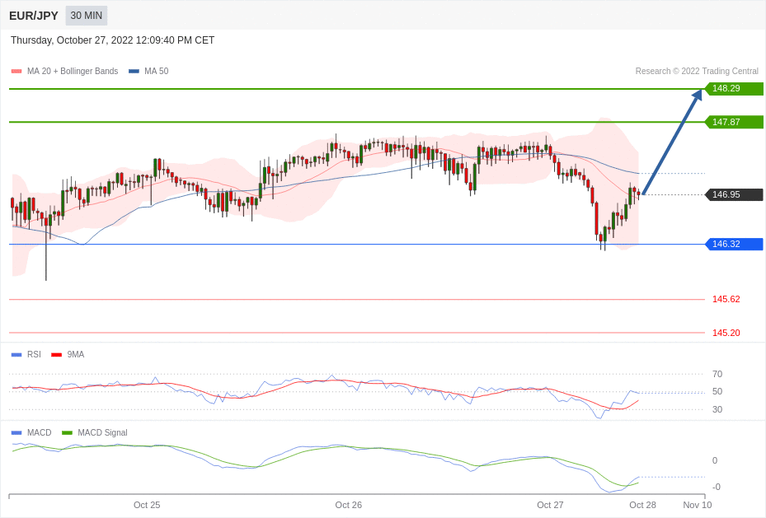This screenshot has height=518, width=766.
Task: Click the MA 20 + Bollinger Bands legend swatch
Action: pyautogui.click(x=16, y=71)
